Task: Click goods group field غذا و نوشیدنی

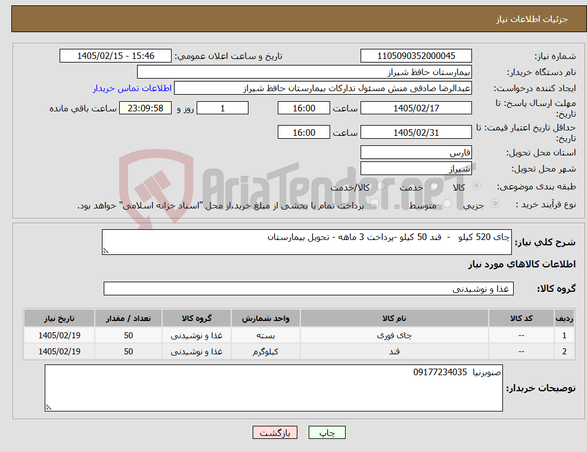Action: point(309,288)
